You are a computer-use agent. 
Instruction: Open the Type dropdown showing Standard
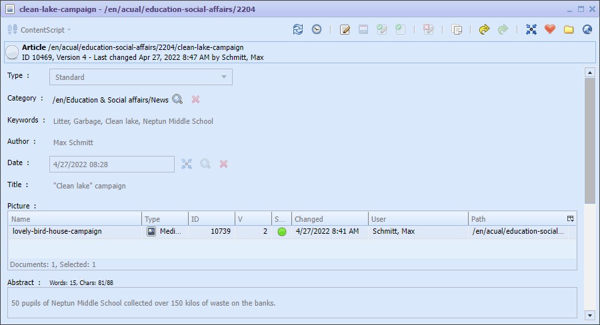point(141,77)
